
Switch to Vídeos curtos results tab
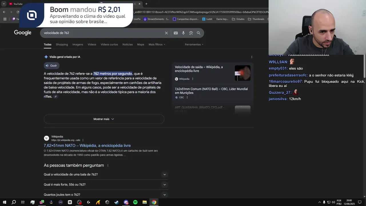pos(109,45)
